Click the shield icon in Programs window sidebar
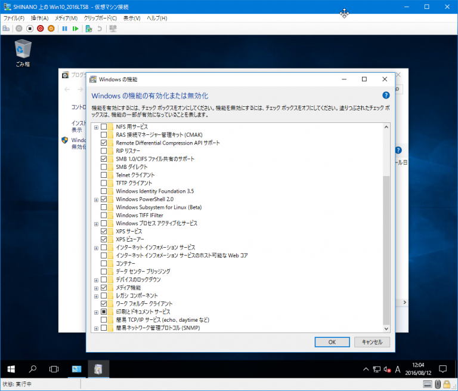 [x=65, y=140]
